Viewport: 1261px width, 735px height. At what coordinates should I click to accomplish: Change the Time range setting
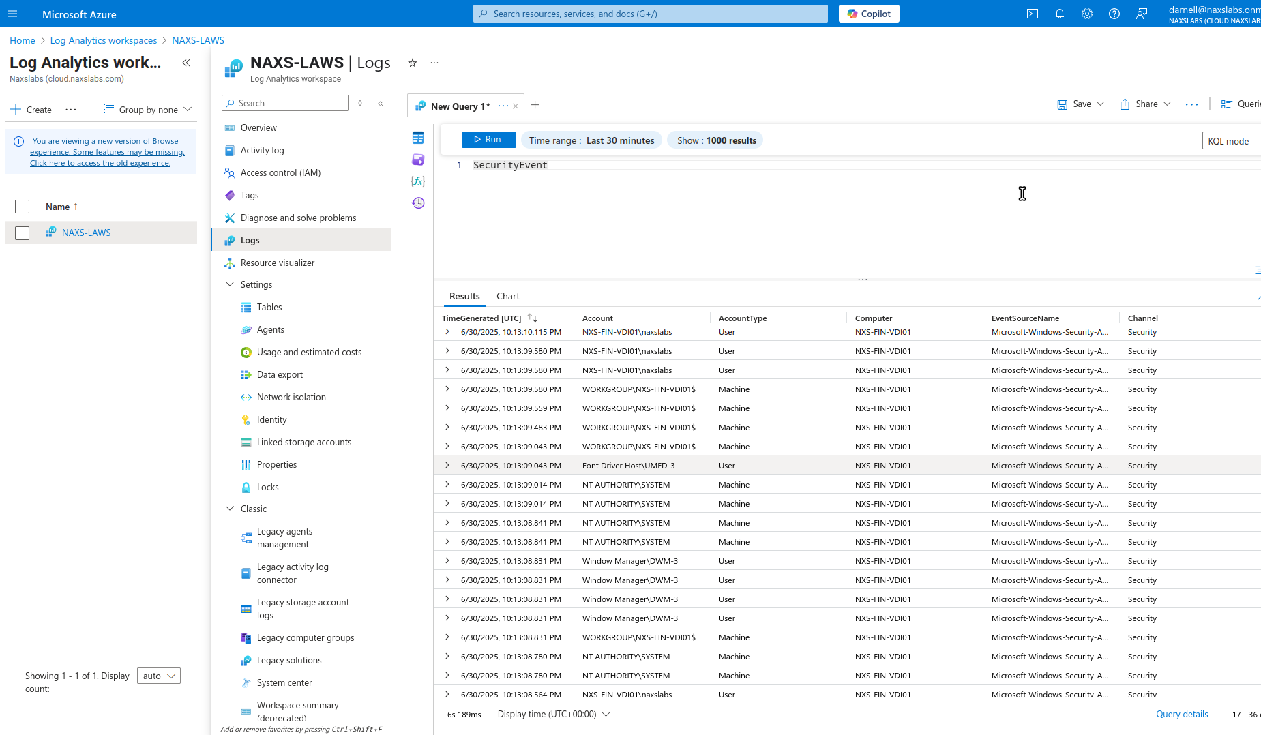(x=591, y=140)
